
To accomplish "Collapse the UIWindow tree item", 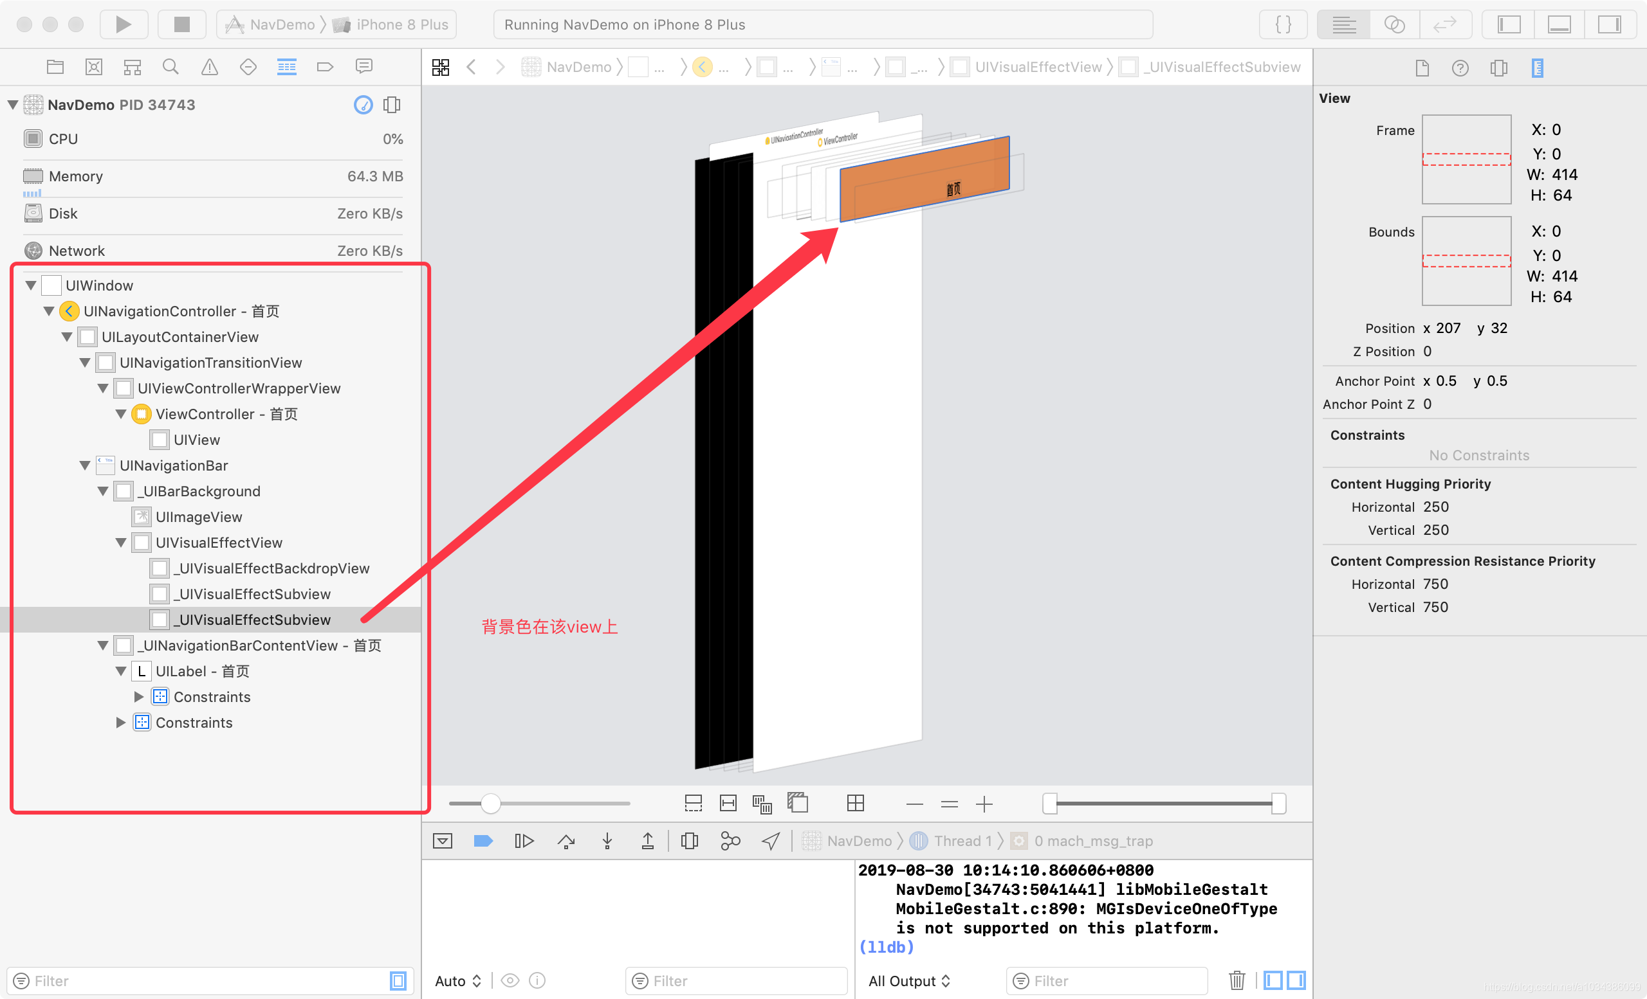I will click(30, 285).
